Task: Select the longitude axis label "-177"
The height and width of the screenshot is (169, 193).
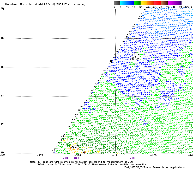Action: [x=40, y=155]
